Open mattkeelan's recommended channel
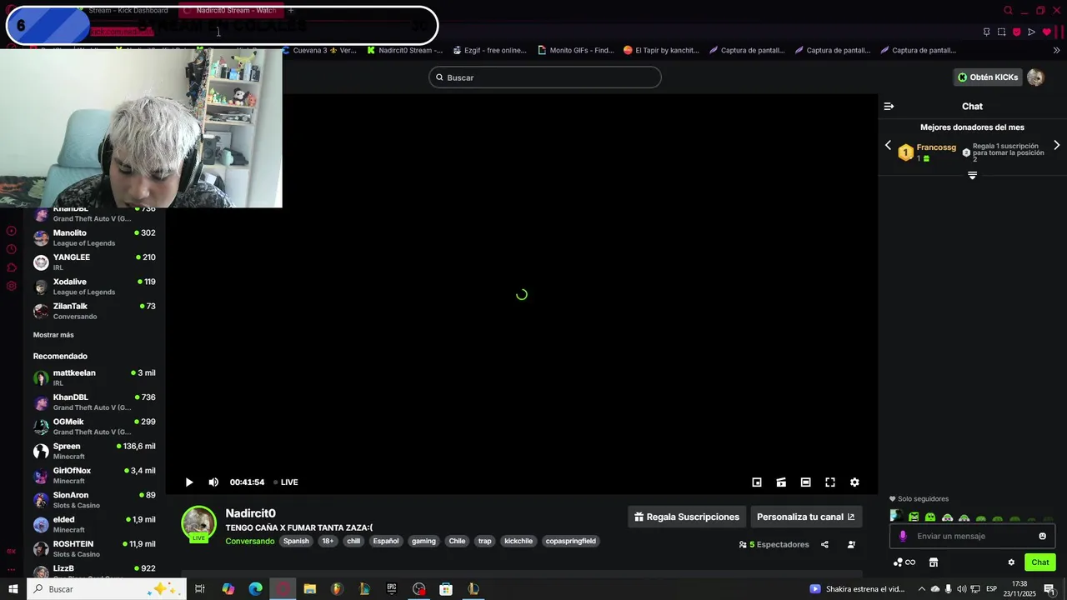 [94, 377]
